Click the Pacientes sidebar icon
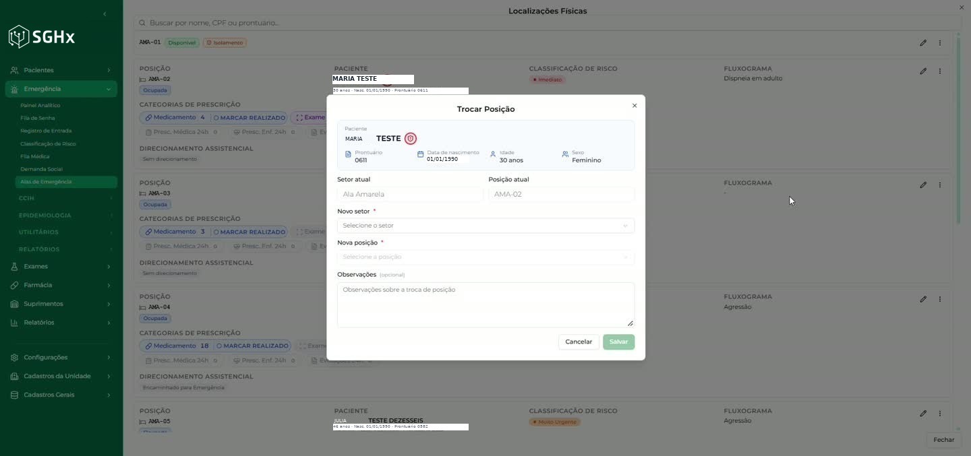 point(14,70)
